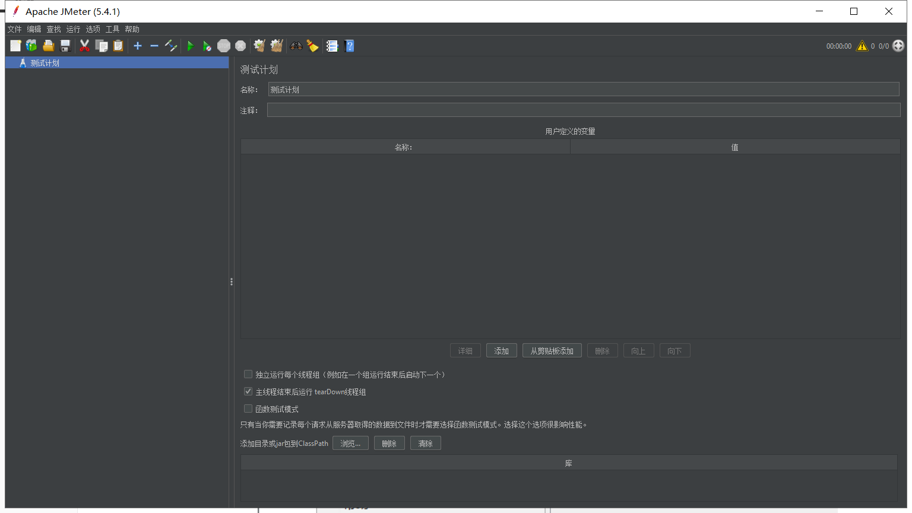Image resolution: width=912 pixels, height=513 pixels.
Task: Start the test with the green arrow
Action: 191,46
